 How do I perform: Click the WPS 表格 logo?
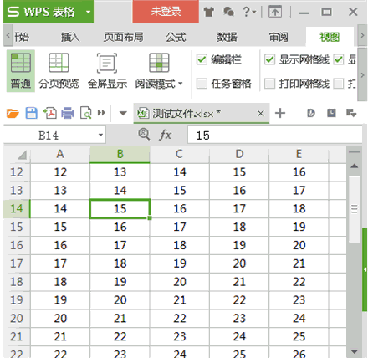[x=41, y=12]
